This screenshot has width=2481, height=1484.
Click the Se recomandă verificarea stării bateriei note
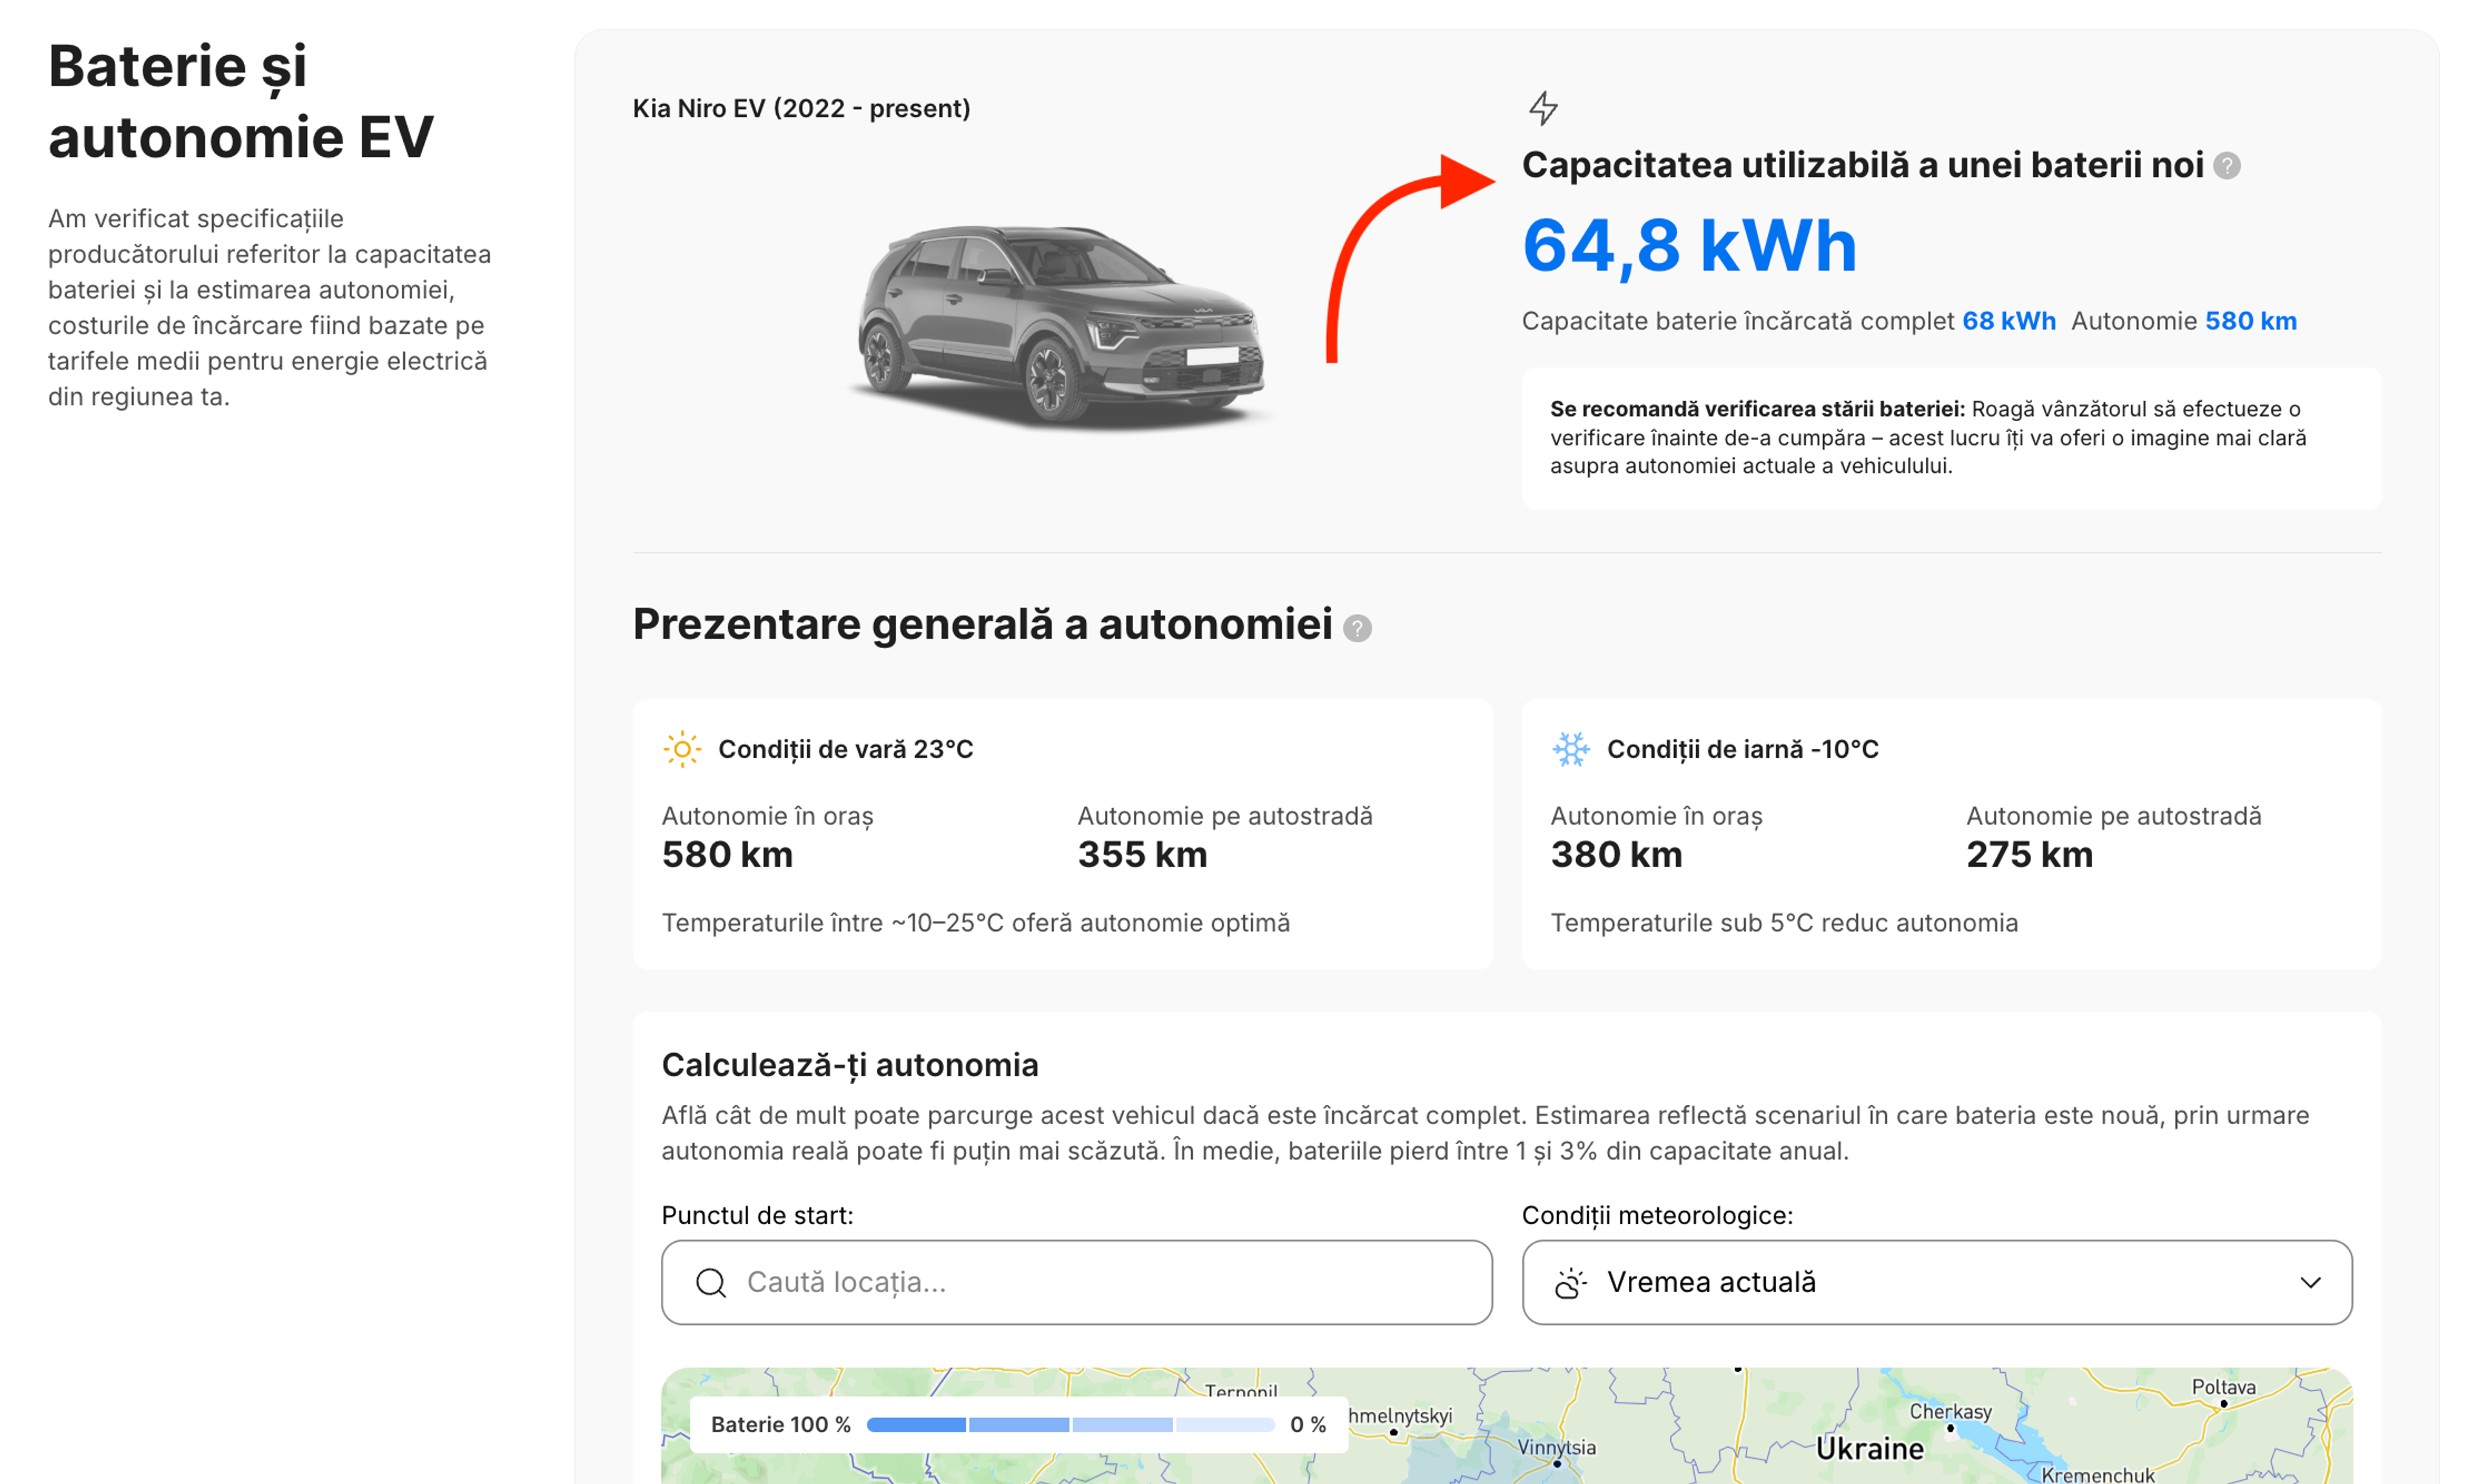tap(1951, 438)
